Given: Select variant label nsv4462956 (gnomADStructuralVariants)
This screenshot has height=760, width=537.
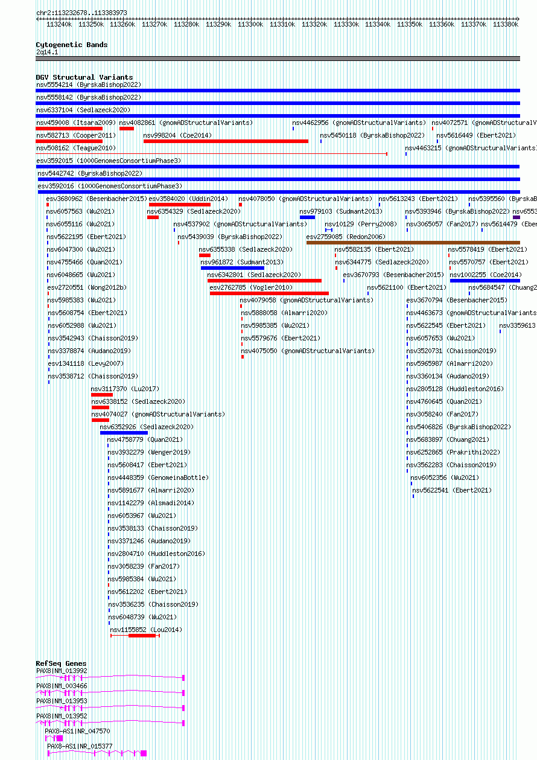Looking at the screenshot, I should 359,123.
